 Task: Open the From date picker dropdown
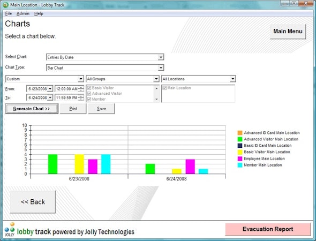click(50, 89)
